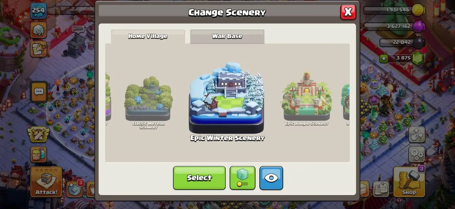
Task: Click the green Select button
Action: tap(199, 178)
